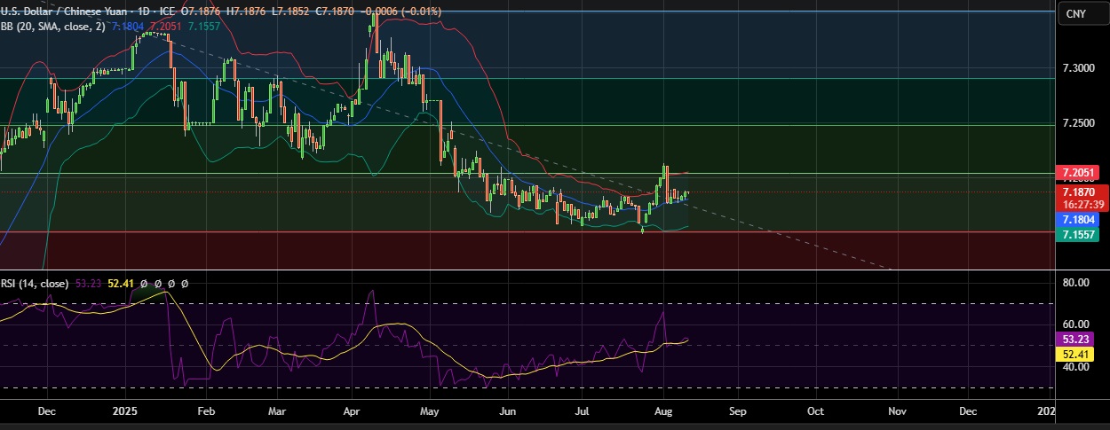Click the Jul label on the time axis

pos(583,411)
